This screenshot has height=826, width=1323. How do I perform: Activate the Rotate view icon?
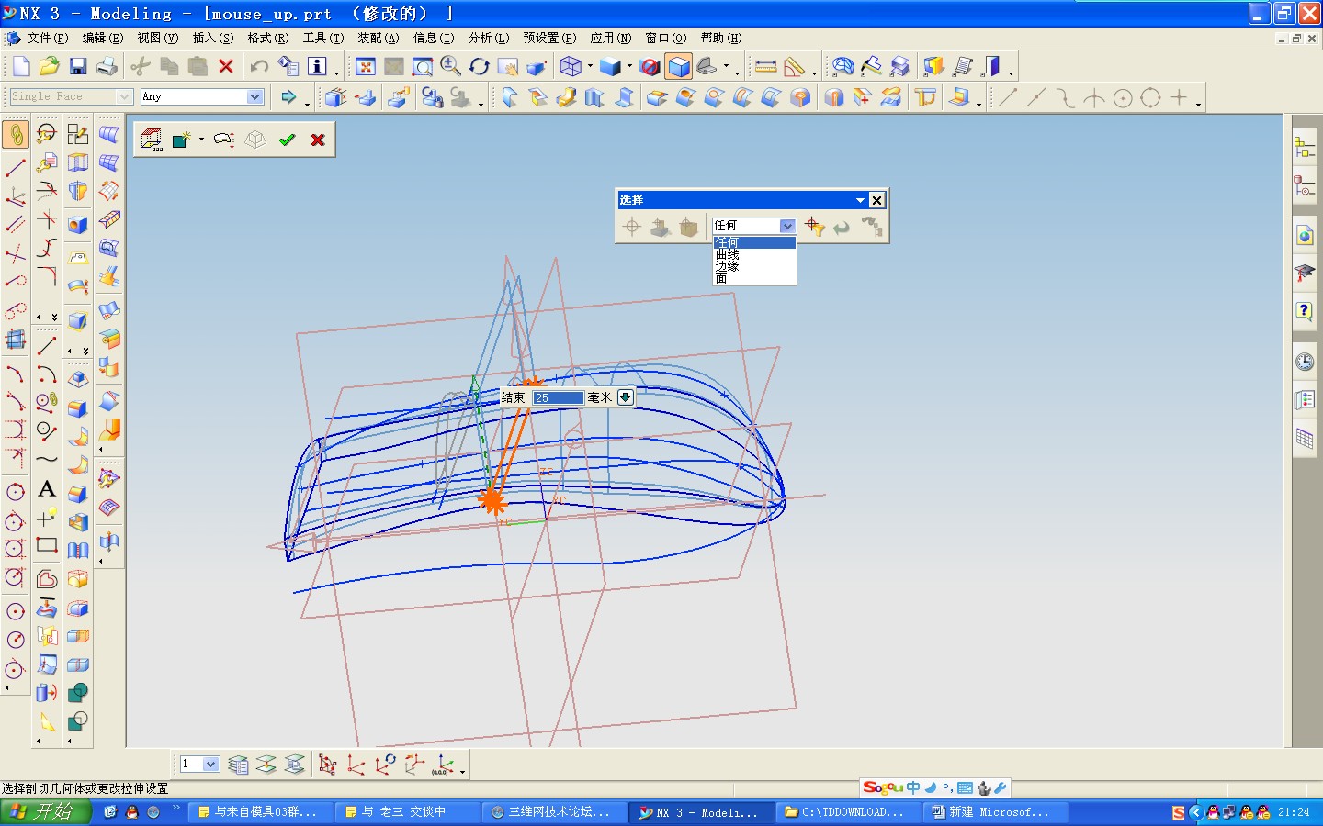coord(480,66)
